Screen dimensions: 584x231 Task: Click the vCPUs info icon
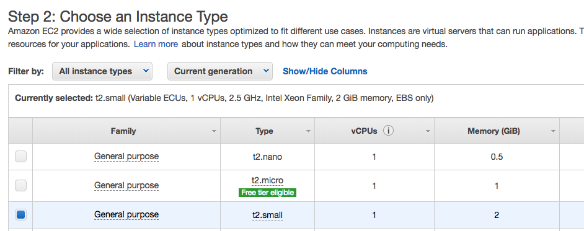click(x=389, y=131)
